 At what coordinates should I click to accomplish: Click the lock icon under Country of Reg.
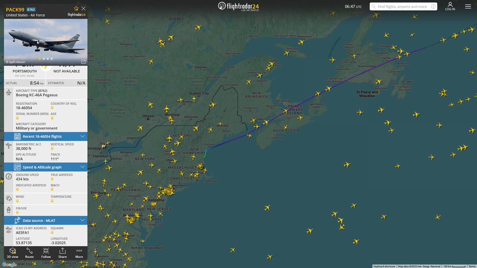pos(52,108)
